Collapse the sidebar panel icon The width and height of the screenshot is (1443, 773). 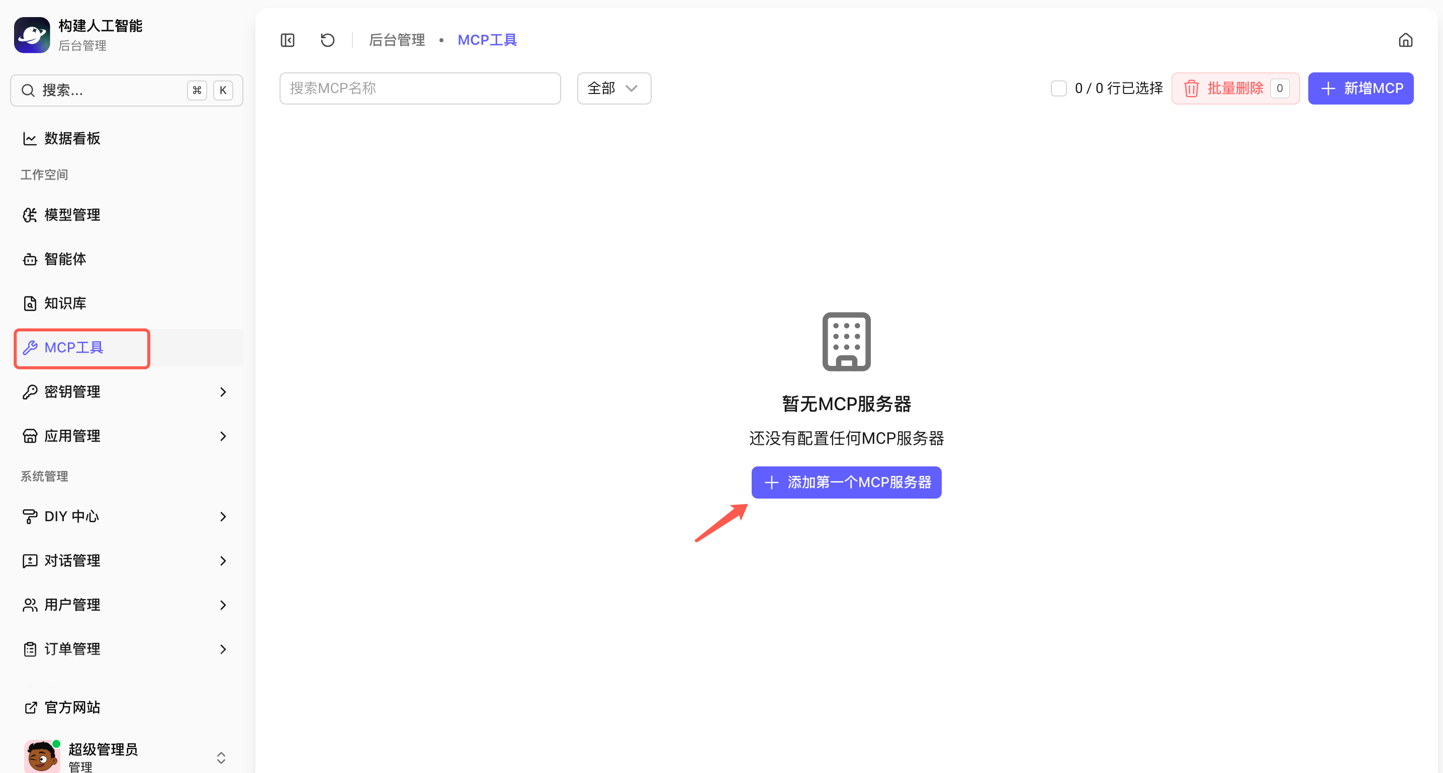(x=288, y=40)
